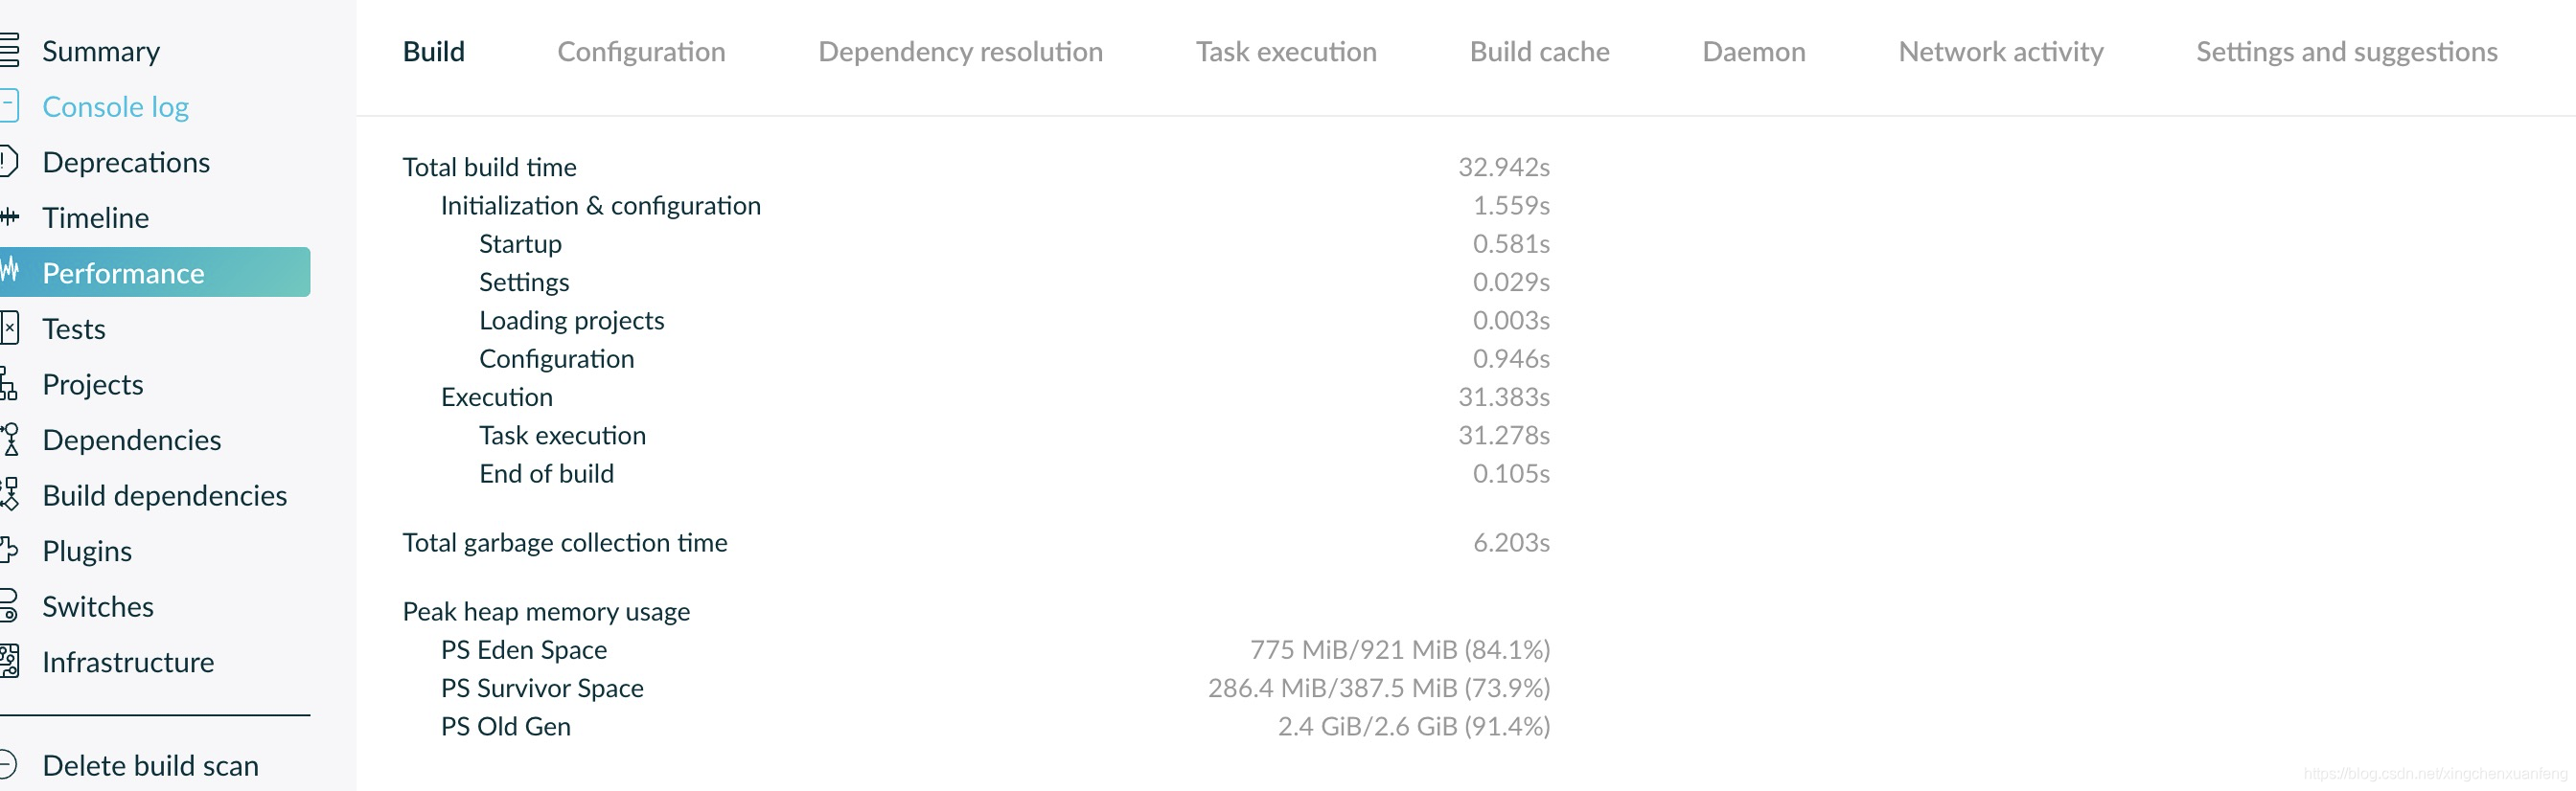Click the Tests icon in sidebar
Screen dimensions: 2576x791
click(9, 328)
